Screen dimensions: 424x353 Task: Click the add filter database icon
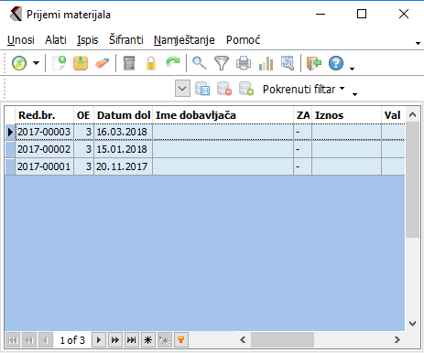point(246,89)
